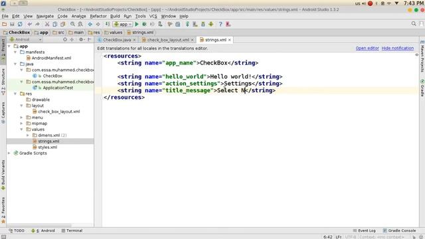Click the Help question mark icon
Image resolution: width=425 pixels, height=239 pixels.
[x=220, y=24]
